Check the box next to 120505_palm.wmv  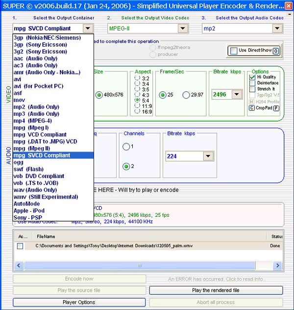point(20,246)
